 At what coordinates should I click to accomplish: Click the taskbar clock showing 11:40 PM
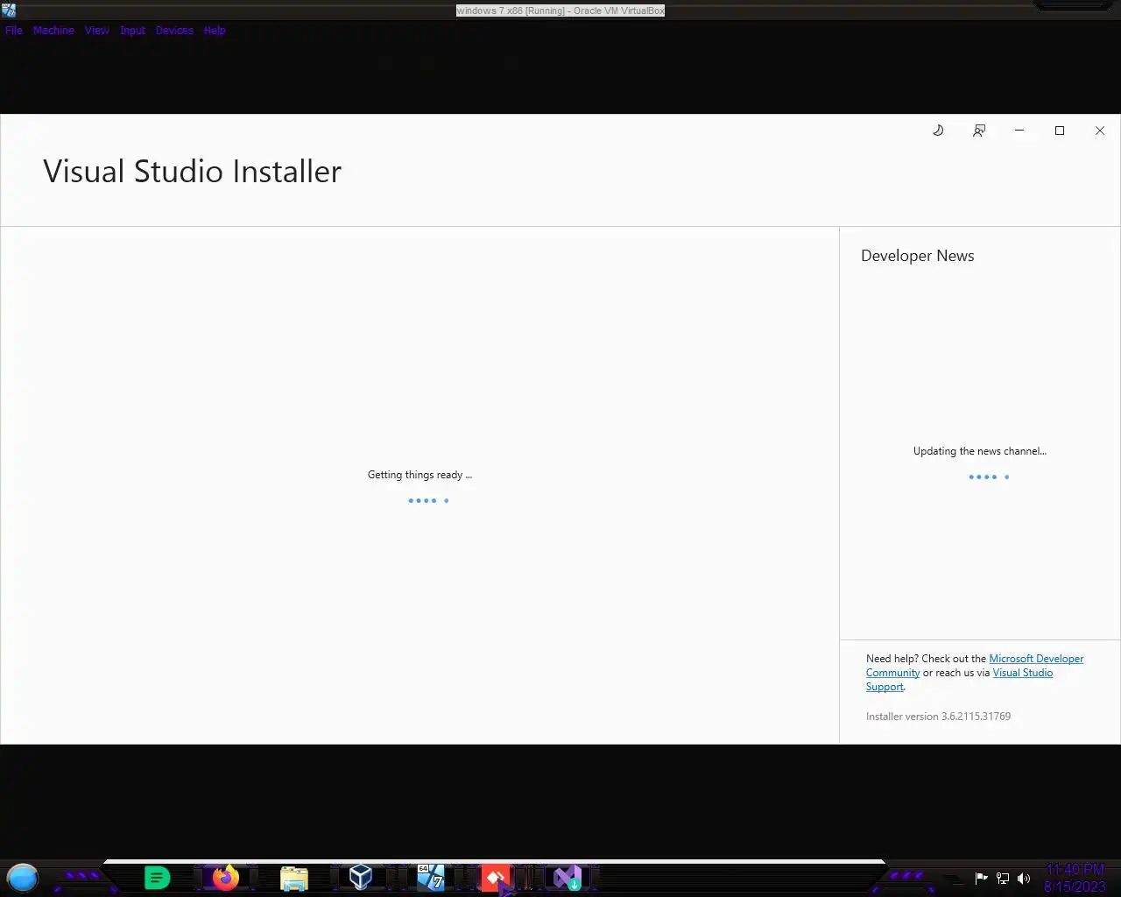(1075, 878)
